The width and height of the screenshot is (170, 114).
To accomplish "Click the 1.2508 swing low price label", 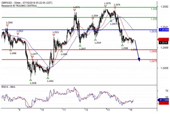I will (125, 48).
